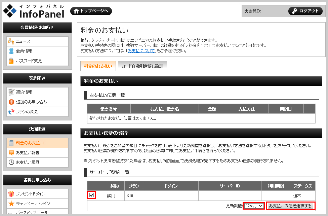328x216 pixels.
Task: Uncheck the X10 trial contract checkbox
Action: (91, 195)
